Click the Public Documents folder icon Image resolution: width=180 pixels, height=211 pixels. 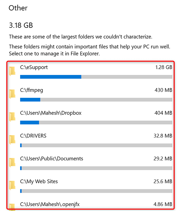pos(12,163)
